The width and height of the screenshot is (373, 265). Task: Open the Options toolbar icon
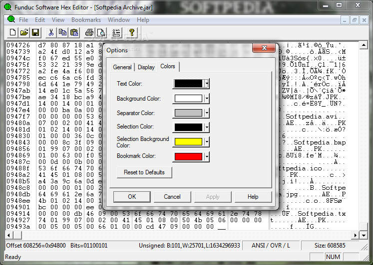[116, 32]
